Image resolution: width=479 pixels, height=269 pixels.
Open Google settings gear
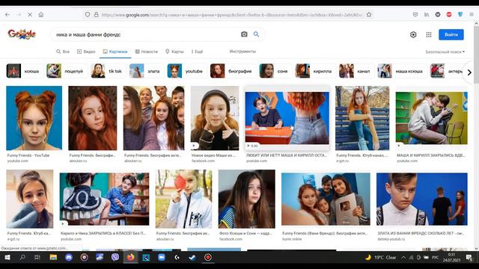tap(413, 35)
